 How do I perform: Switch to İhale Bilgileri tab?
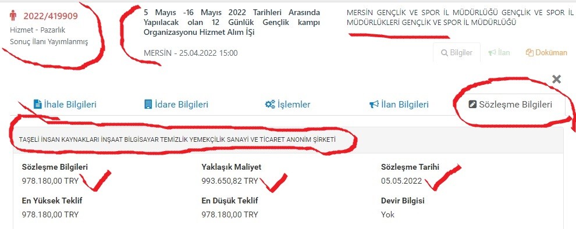coord(65,105)
